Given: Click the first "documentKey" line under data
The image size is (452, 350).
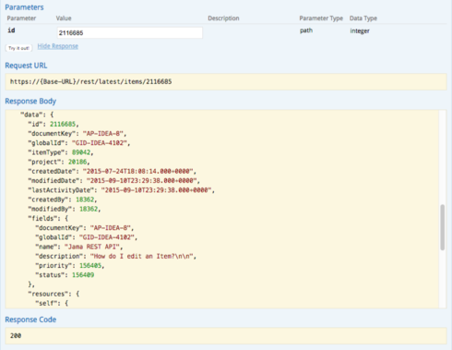Looking at the screenshot, I should (x=77, y=134).
